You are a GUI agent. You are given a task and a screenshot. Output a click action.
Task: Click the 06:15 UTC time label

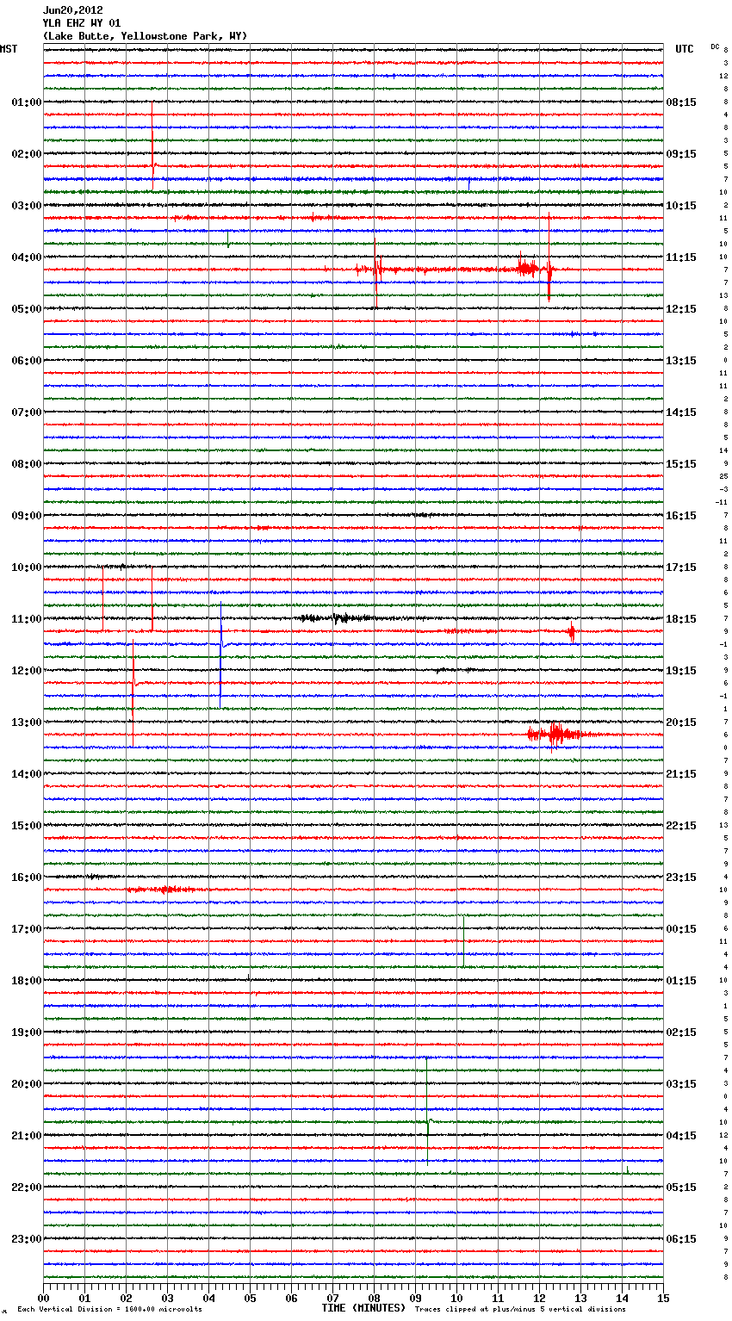(681, 1239)
